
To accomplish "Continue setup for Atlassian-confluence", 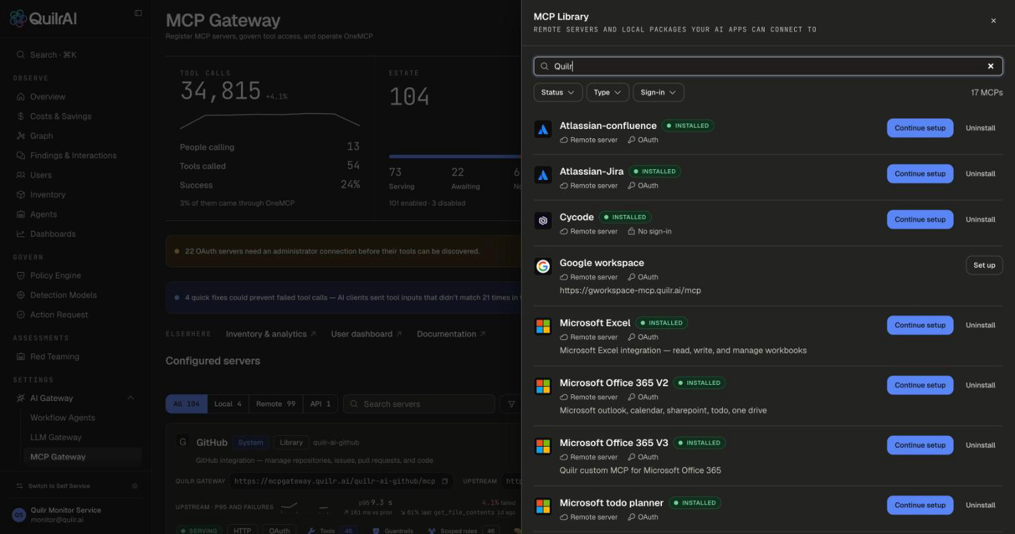I will 920,128.
